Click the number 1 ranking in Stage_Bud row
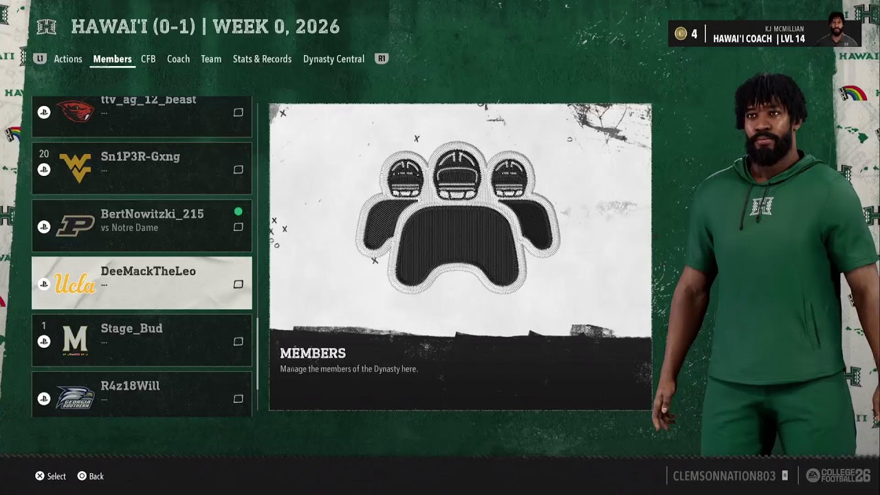 coord(44,326)
